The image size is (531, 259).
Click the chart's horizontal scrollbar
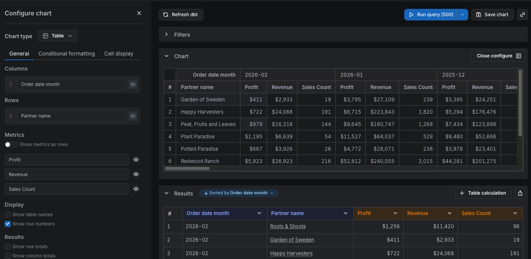(x=187, y=168)
